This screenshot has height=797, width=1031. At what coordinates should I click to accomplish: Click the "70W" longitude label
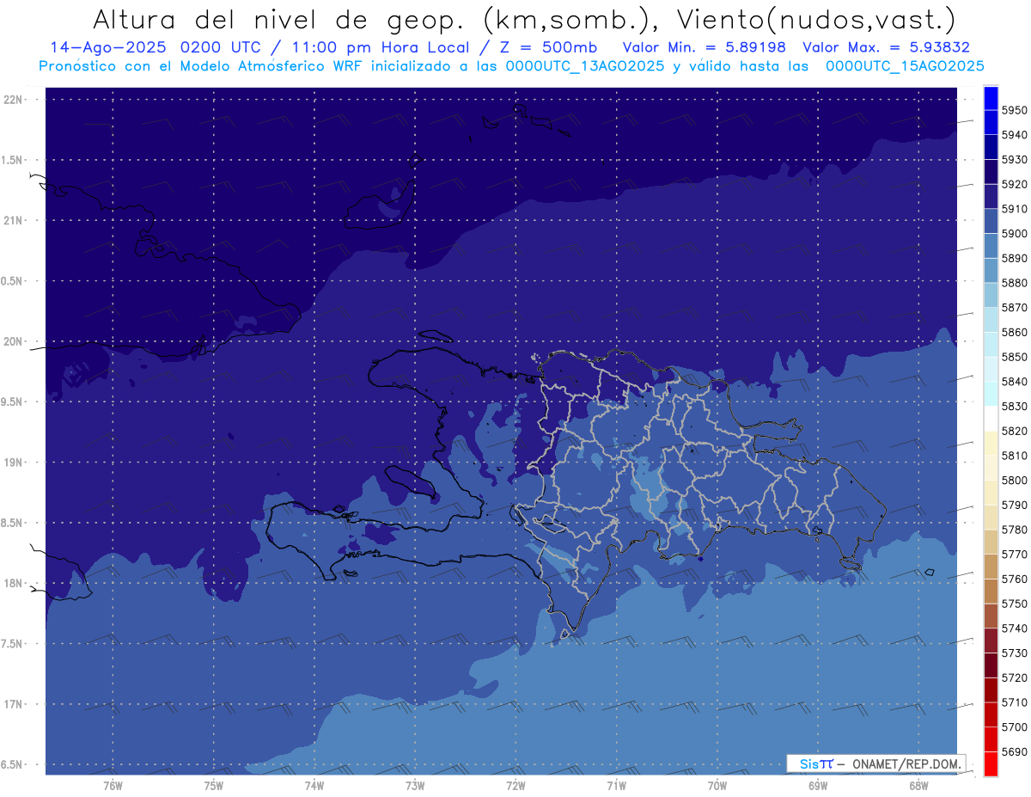click(x=717, y=785)
